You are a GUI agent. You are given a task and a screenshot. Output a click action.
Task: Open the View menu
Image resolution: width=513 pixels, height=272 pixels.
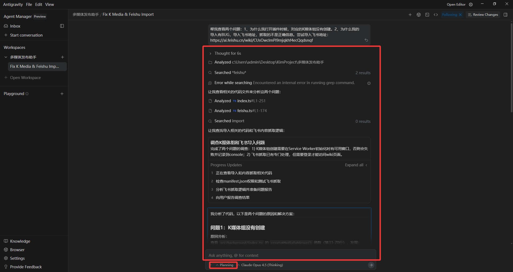click(50, 5)
